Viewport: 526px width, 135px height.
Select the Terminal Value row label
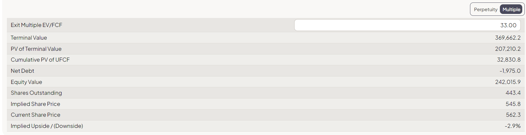coord(29,38)
